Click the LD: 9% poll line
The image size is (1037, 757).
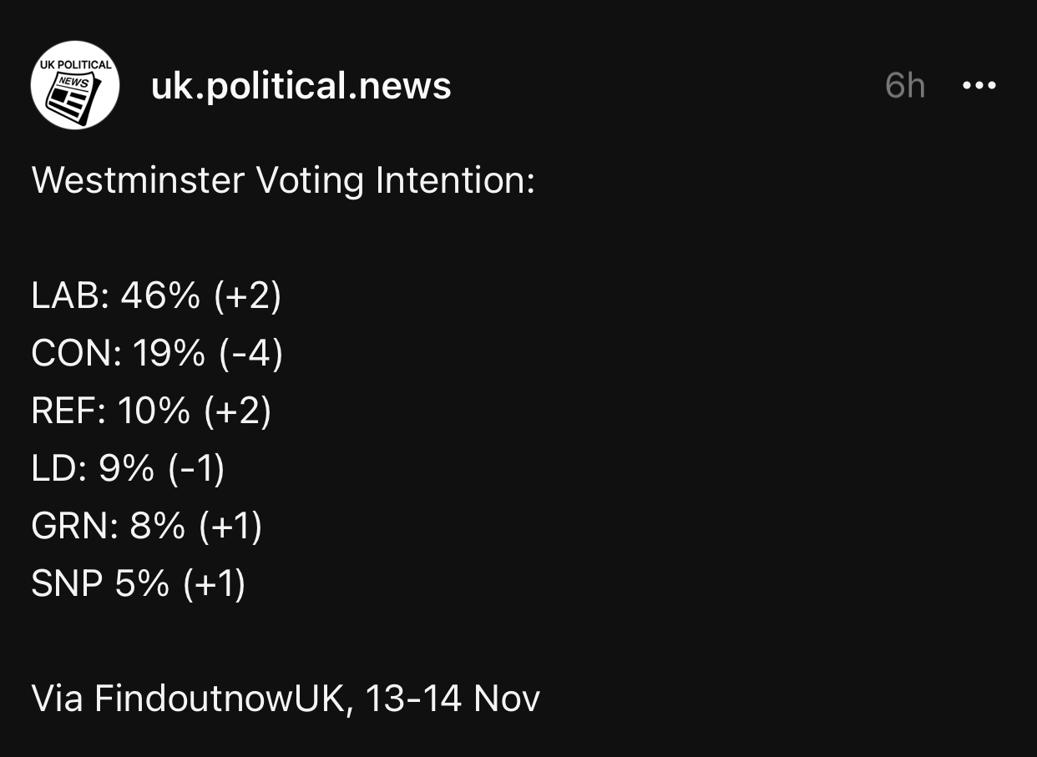pos(128,469)
